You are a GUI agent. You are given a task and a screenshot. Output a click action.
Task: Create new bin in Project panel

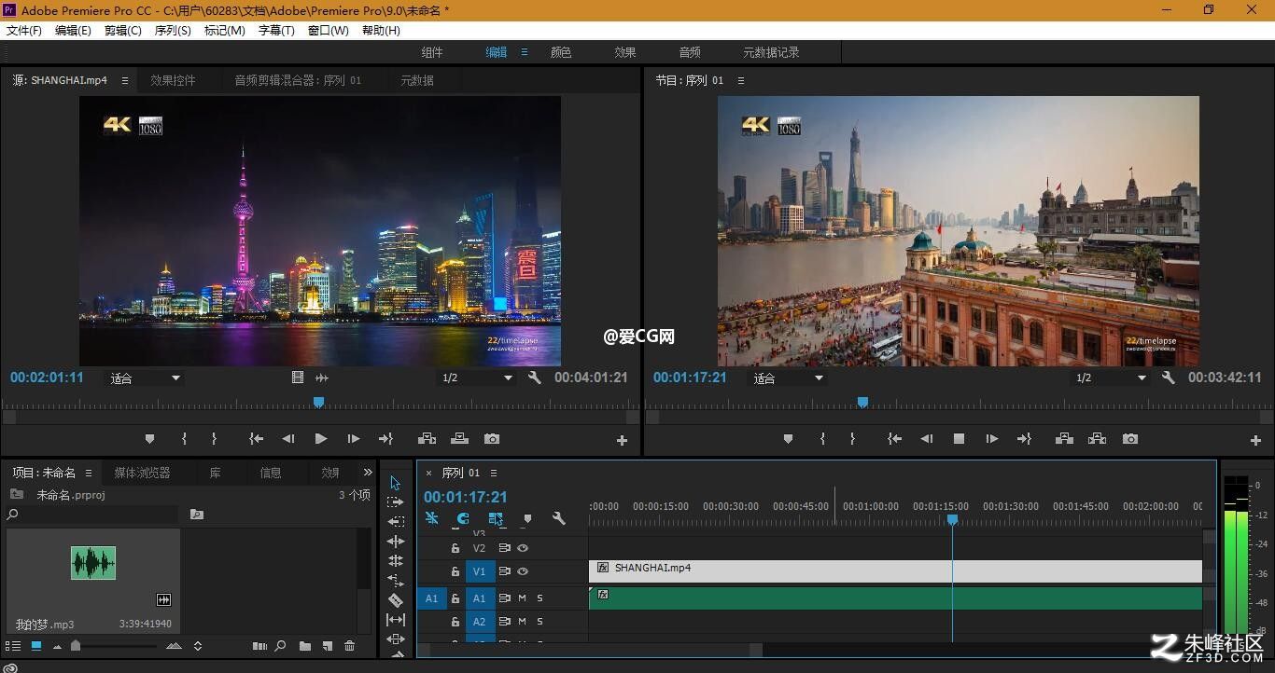tap(305, 646)
